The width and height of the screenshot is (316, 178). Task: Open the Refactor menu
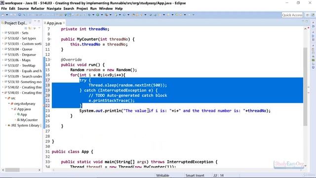(x=38, y=8)
